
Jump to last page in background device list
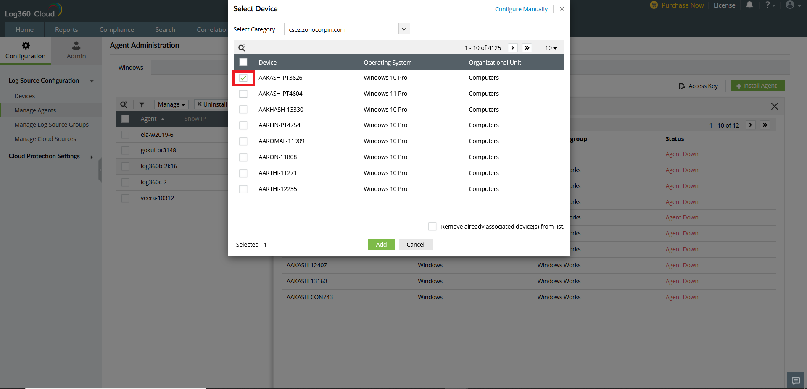point(765,125)
